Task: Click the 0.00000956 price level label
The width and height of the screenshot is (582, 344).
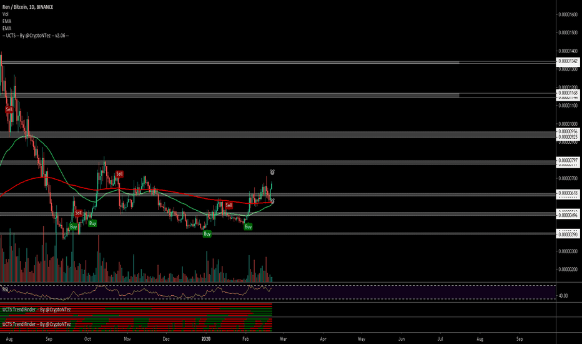Action: [568, 131]
